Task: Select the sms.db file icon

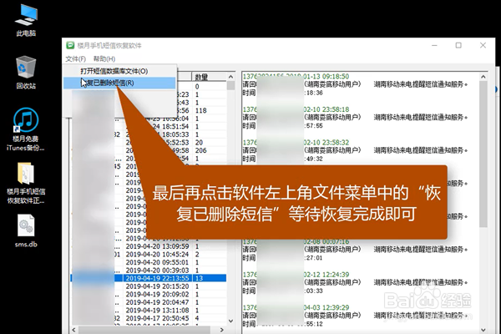Action: (x=26, y=230)
